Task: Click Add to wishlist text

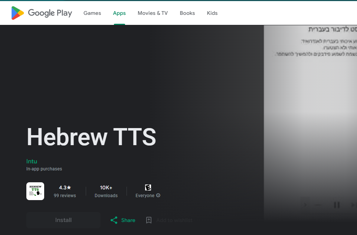Action: click(174, 220)
